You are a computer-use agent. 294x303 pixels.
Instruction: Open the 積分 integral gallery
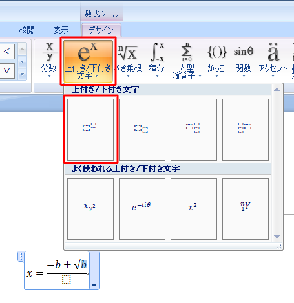(157, 61)
